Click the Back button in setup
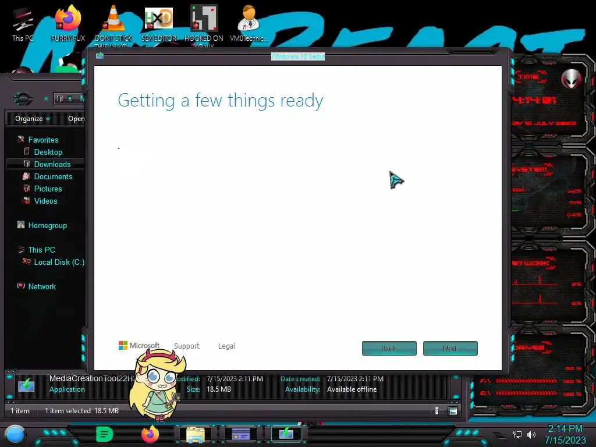596x447 pixels. [x=389, y=348]
